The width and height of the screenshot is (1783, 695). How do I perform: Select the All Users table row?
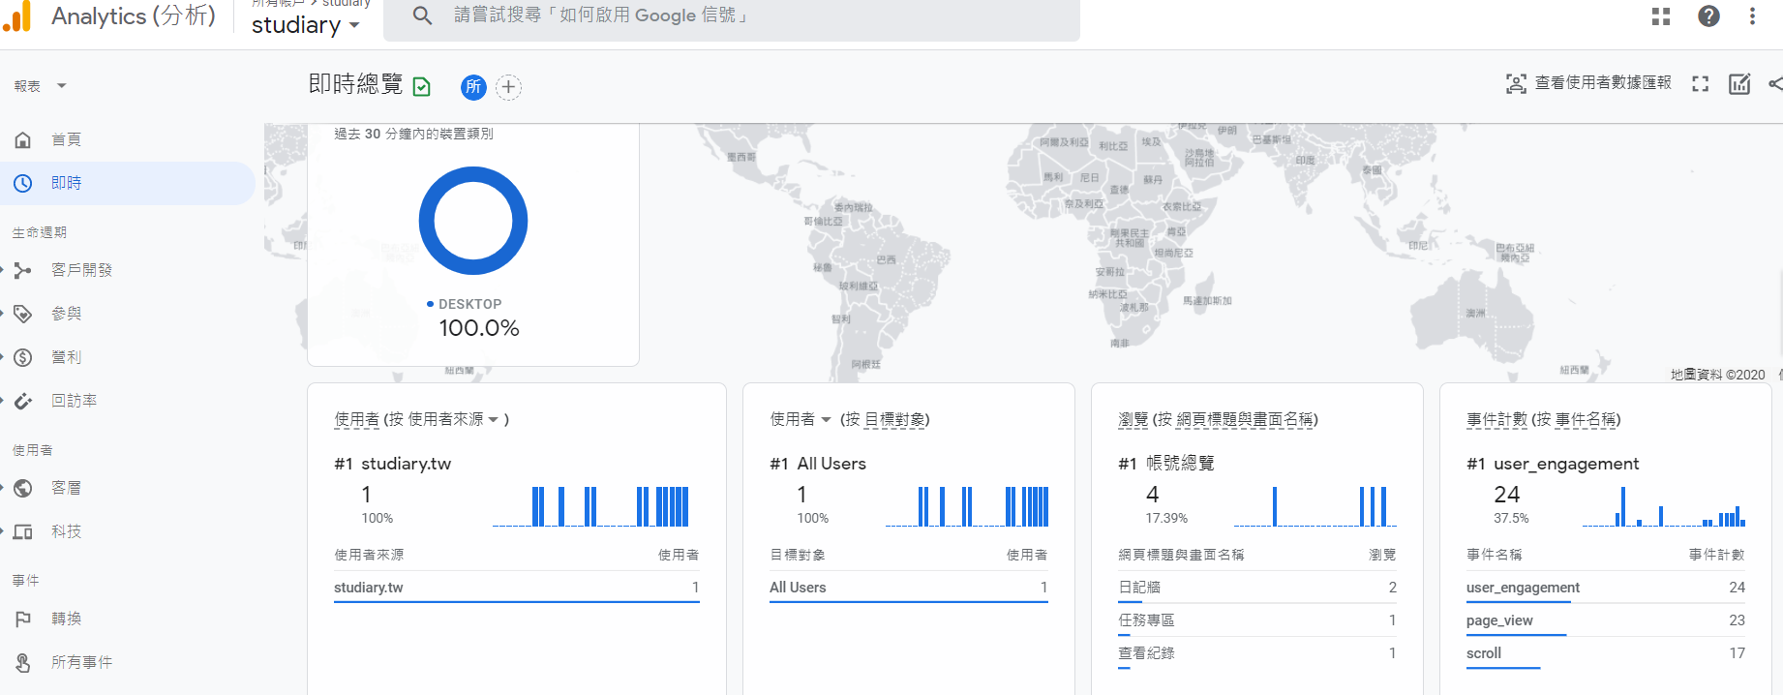point(909,588)
